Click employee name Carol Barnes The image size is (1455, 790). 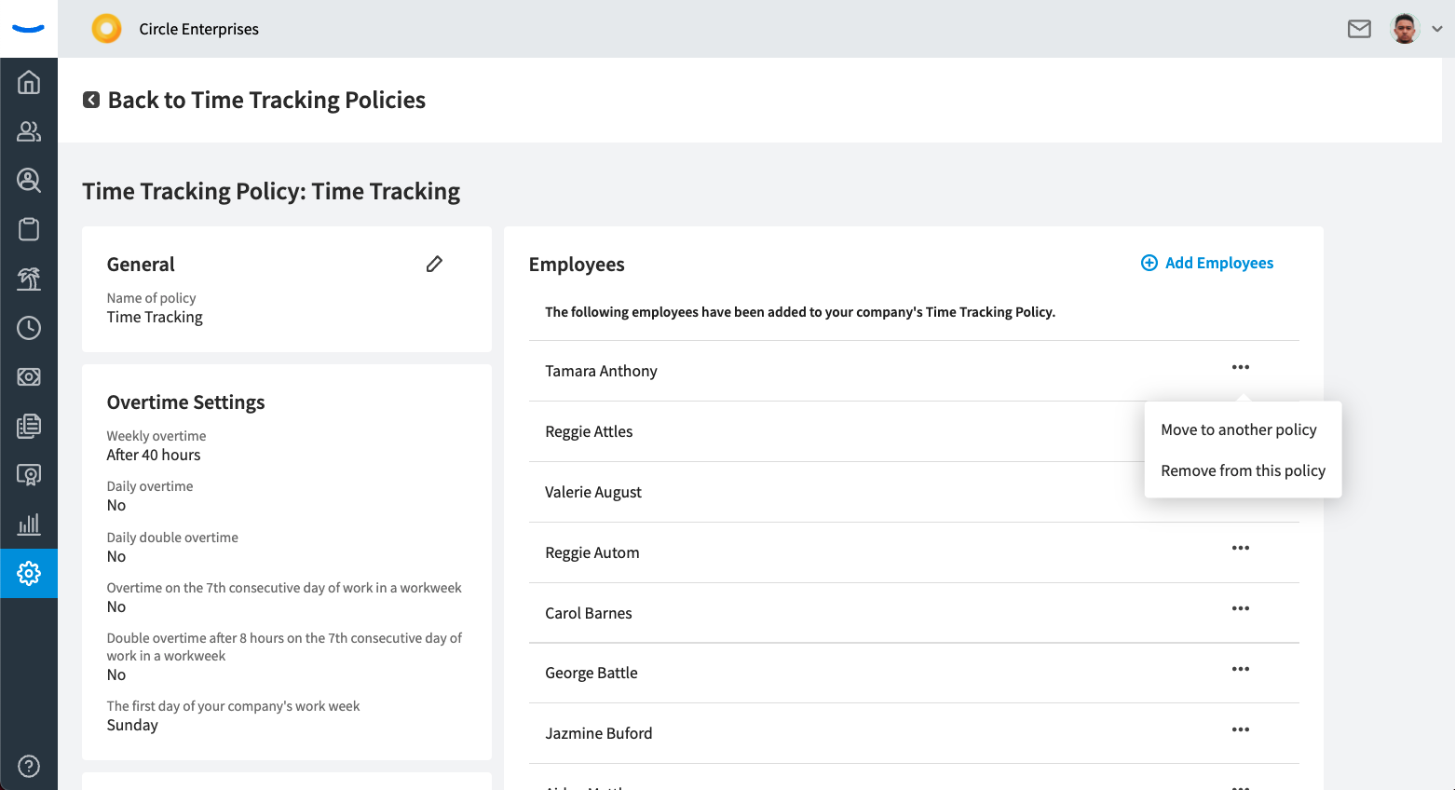coord(589,613)
